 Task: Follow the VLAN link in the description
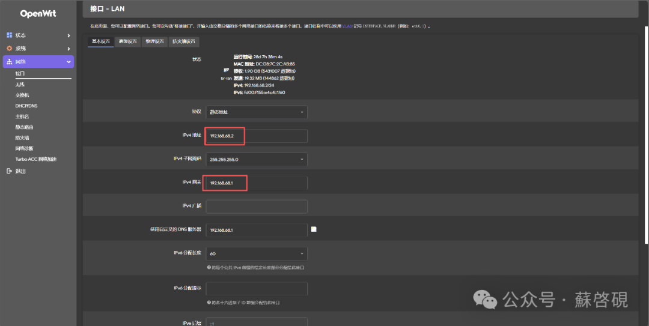[347, 26]
